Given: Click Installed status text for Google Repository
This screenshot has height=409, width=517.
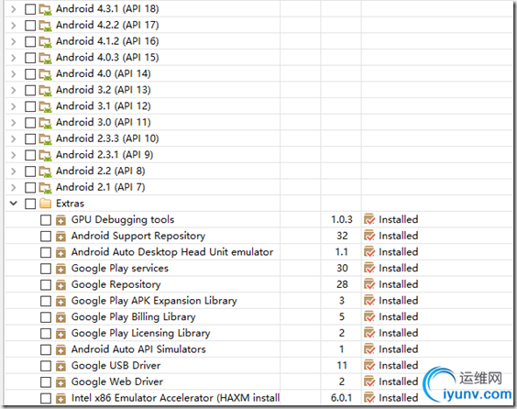Looking at the screenshot, I should 399,284.
